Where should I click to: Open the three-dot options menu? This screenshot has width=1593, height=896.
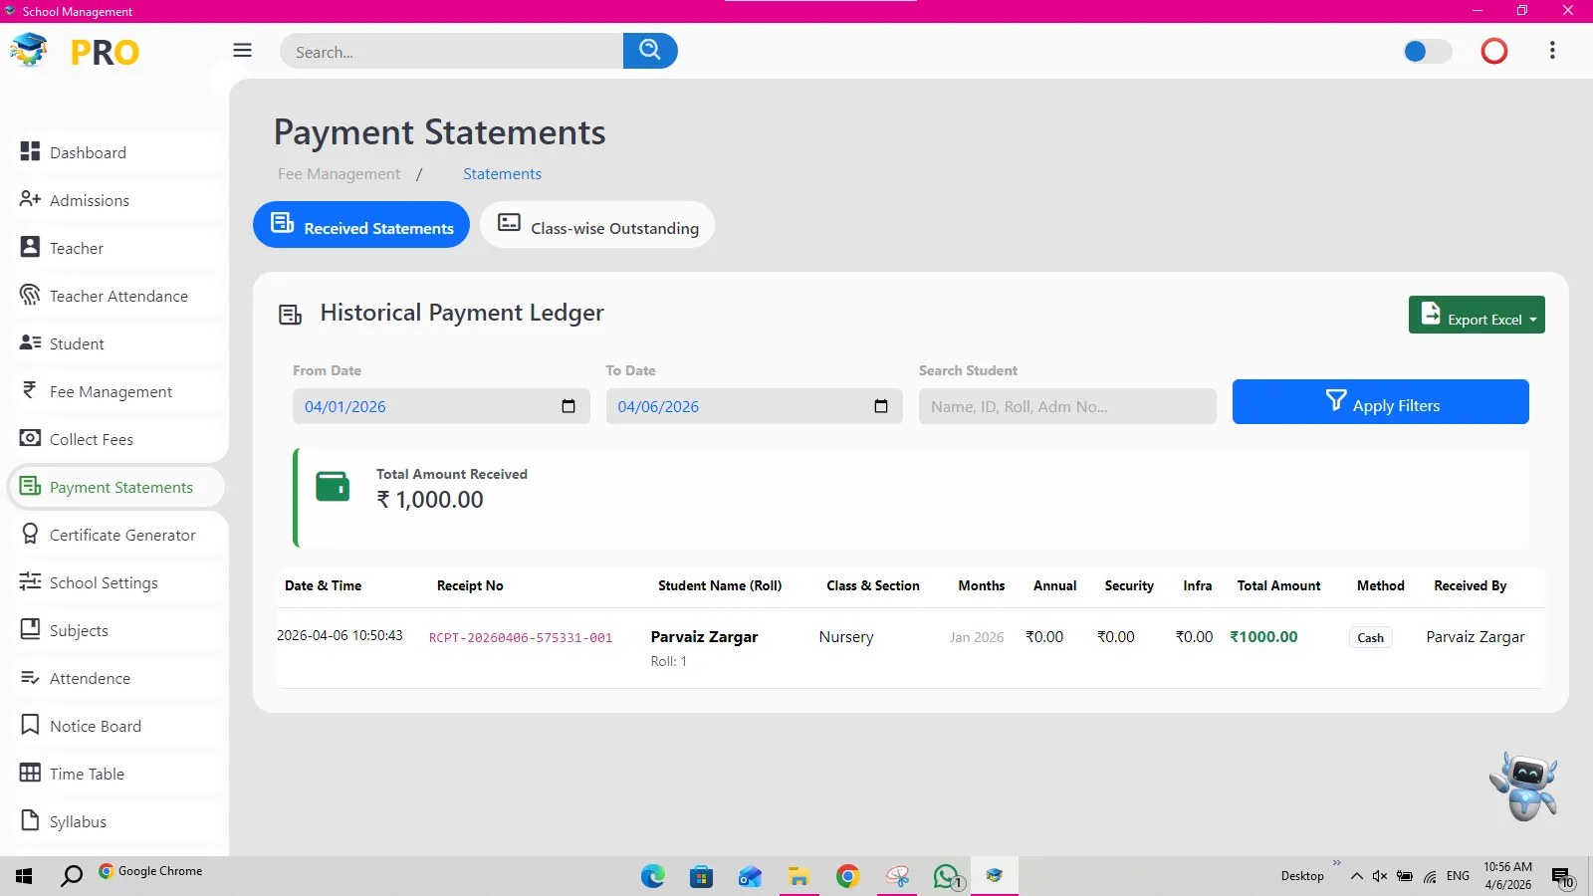[1552, 51]
